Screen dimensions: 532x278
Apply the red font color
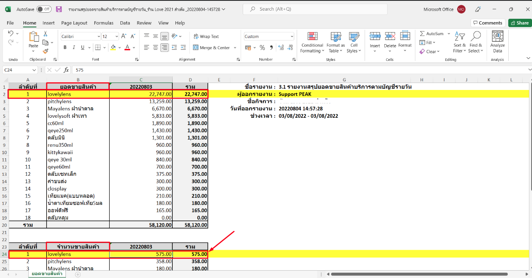tap(127, 48)
